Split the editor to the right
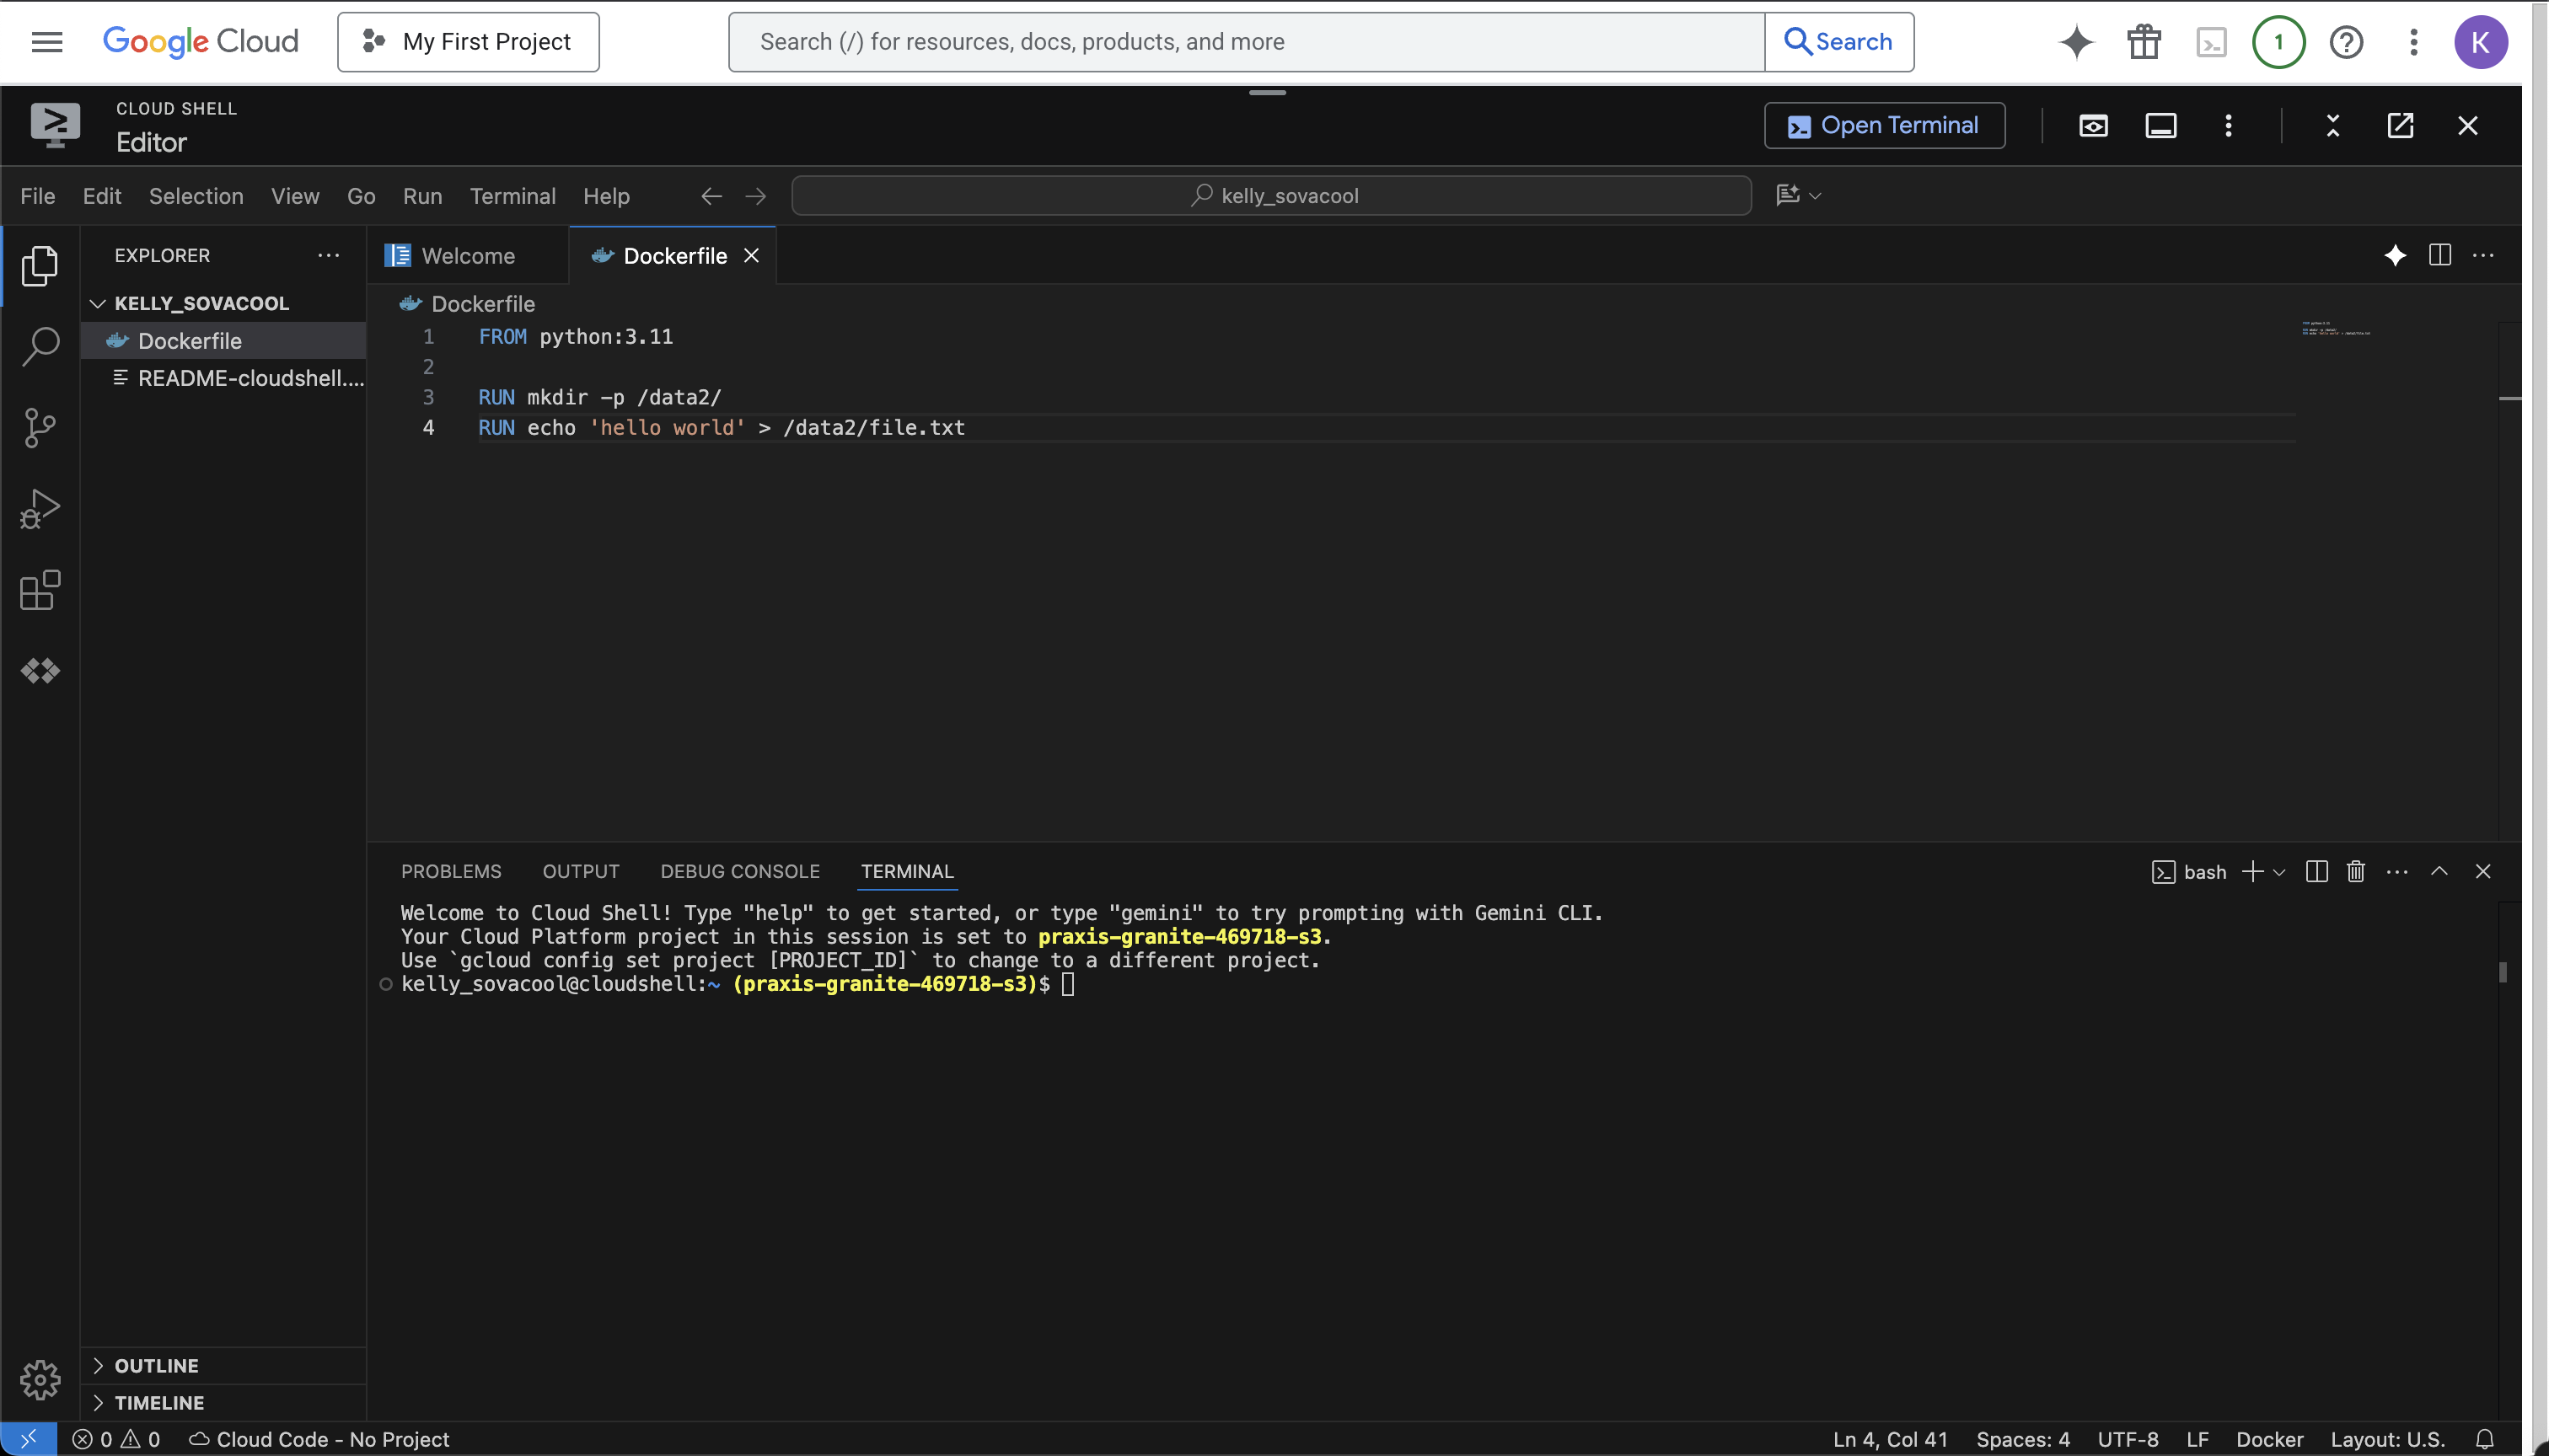This screenshot has height=1456, width=2549. 2439,256
